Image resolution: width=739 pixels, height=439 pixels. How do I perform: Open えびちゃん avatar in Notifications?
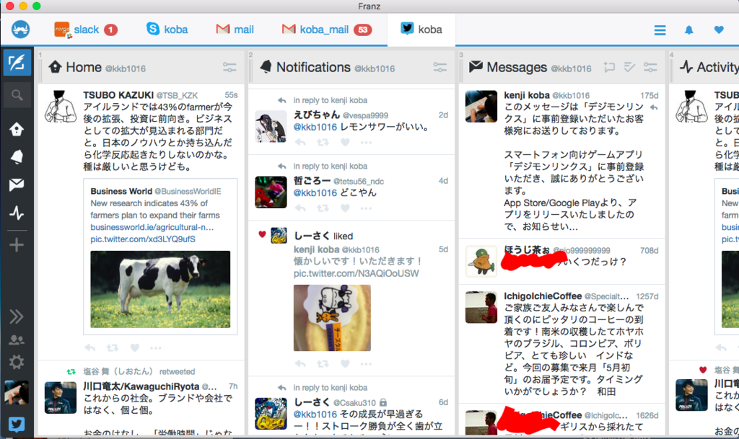271,127
